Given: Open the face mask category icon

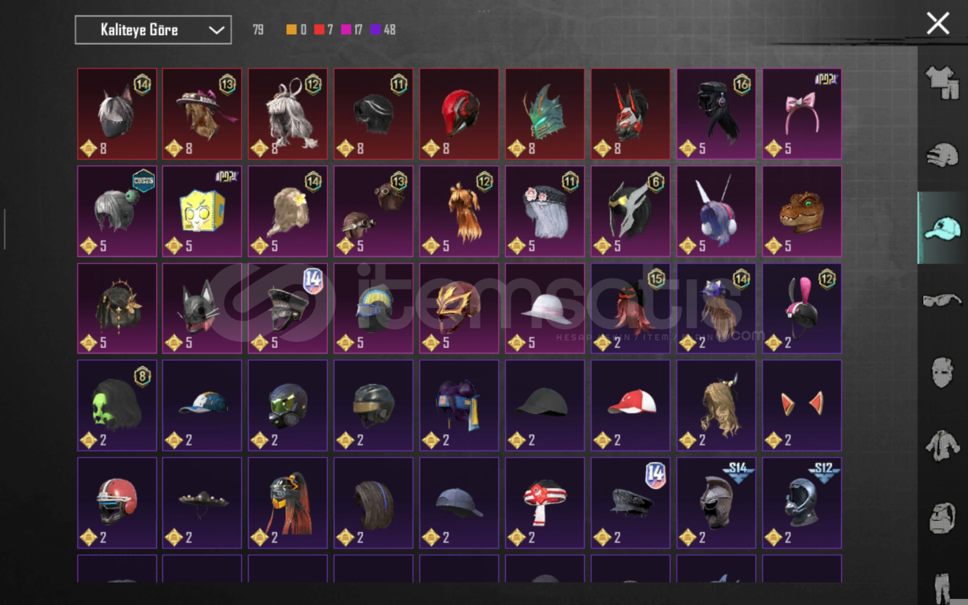Looking at the screenshot, I should (x=942, y=373).
